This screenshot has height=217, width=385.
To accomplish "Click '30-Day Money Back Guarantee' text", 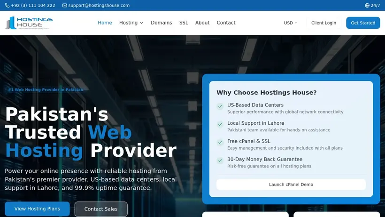I will (265, 159).
